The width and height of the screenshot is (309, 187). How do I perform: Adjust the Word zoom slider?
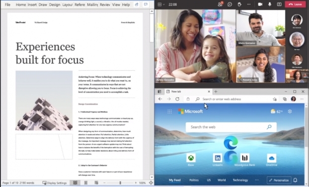pyautogui.click(x=120, y=182)
